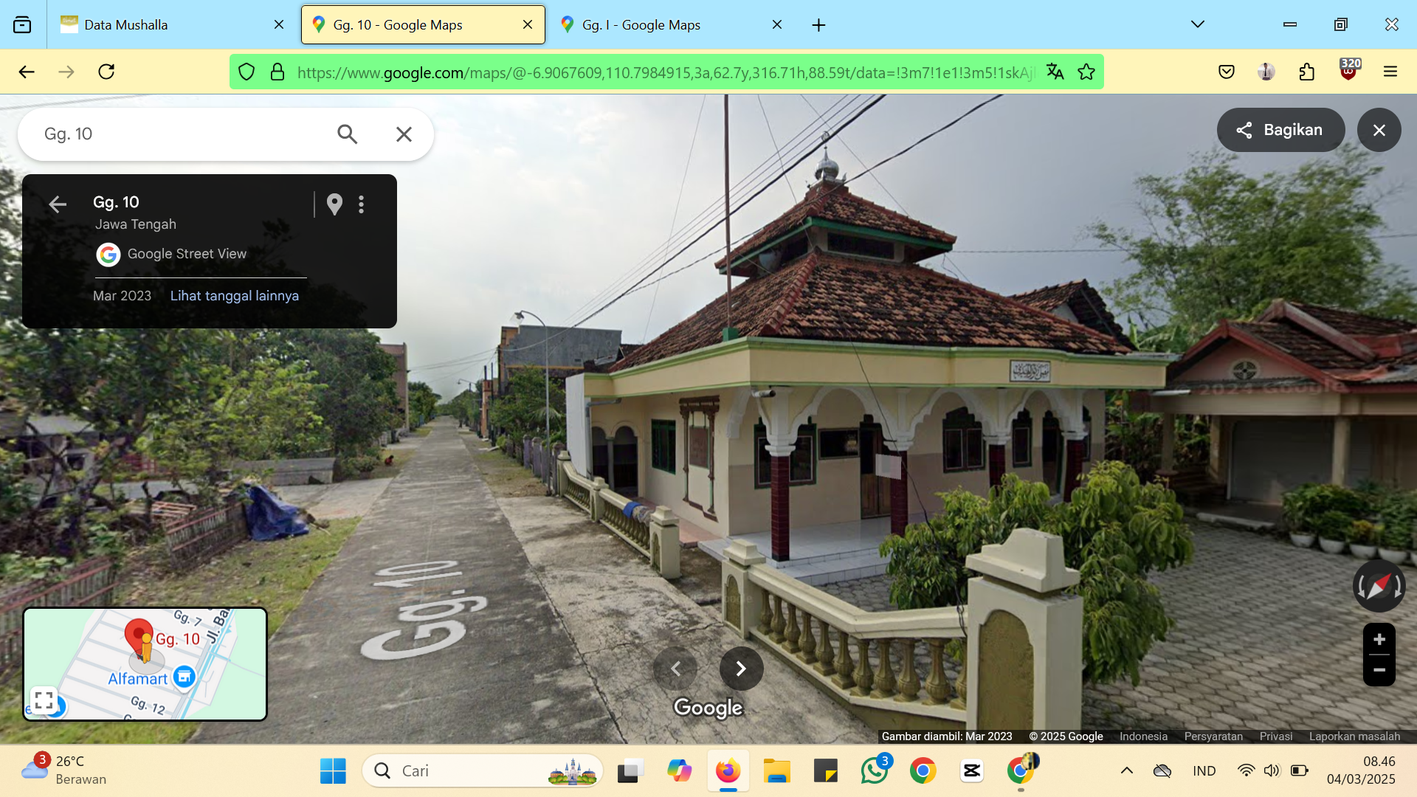Image resolution: width=1417 pixels, height=797 pixels.
Task: Switch to the Data Mushalla tab
Action: (x=171, y=24)
